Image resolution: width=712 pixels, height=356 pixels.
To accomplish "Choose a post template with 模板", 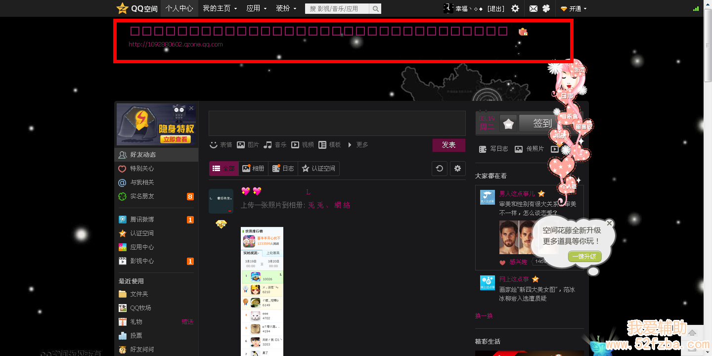I will point(330,145).
